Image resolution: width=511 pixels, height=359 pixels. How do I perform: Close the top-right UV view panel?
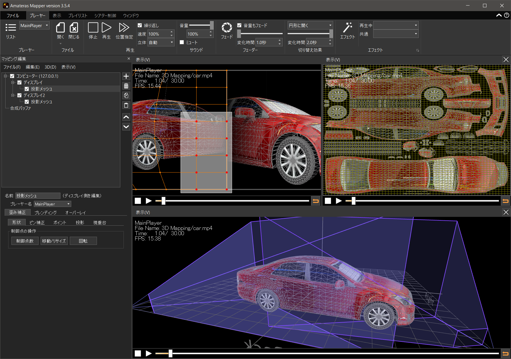tap(506, 60)
